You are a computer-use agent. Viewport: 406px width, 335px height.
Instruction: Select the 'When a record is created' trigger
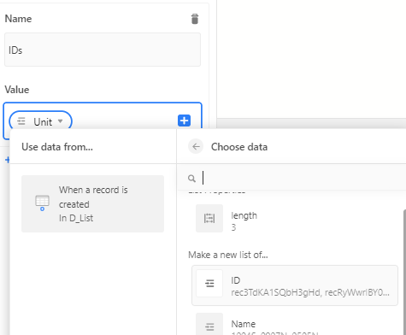[93, 203]
